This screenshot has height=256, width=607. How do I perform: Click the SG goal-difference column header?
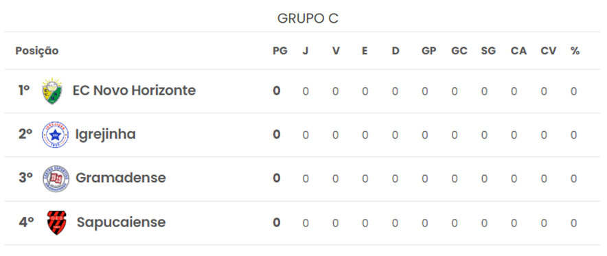pyautogui.click(x=488, y=51)
